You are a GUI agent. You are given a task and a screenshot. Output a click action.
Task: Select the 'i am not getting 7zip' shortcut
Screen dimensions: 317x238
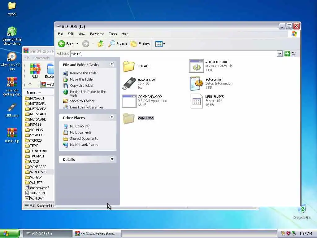12,86
